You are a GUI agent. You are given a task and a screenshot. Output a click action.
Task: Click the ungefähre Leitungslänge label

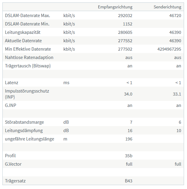(x=30, y=139)
